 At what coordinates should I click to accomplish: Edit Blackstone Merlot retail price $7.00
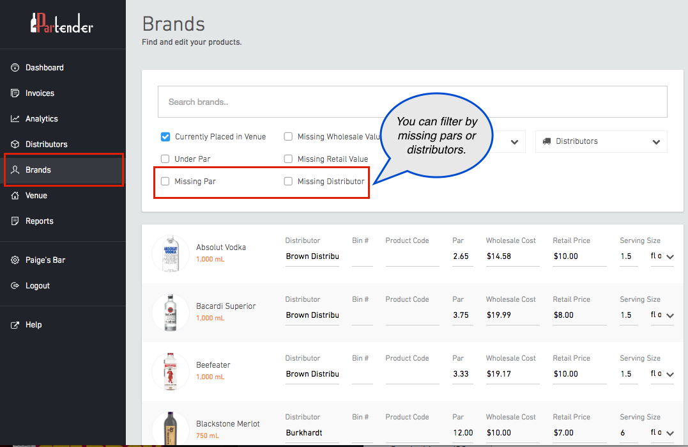pyautogui.click(x=579, y=433)
